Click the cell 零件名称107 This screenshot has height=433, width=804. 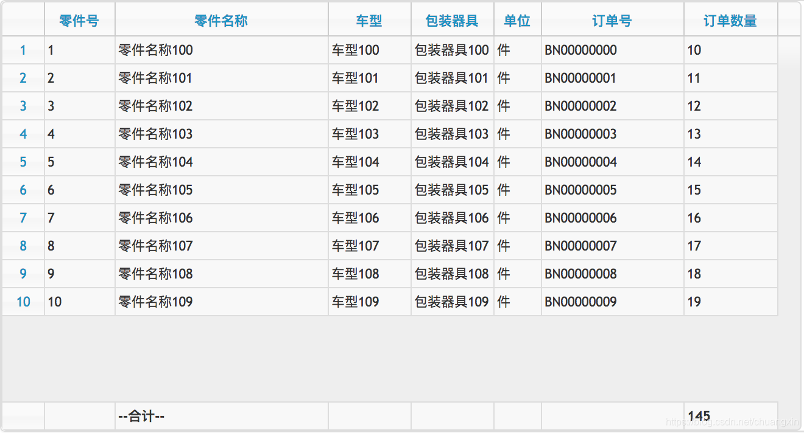pyautogui.click(x=222, y=246)
